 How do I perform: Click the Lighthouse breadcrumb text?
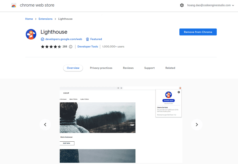pyautogui.click(x=65, y=19)
